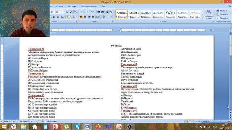The height and width of the screenshot is (130, 232).
Task: Open Yandex Browser from taskbar
Action: coord(14,127)
